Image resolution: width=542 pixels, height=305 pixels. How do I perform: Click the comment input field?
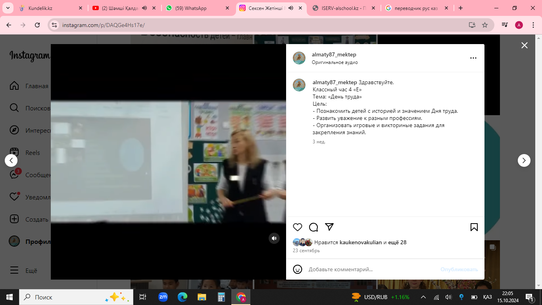coord(371,269)
